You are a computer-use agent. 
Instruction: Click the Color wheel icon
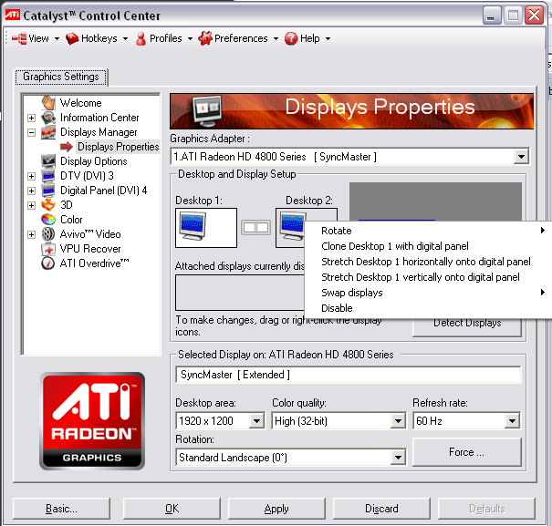coord(48,220)
